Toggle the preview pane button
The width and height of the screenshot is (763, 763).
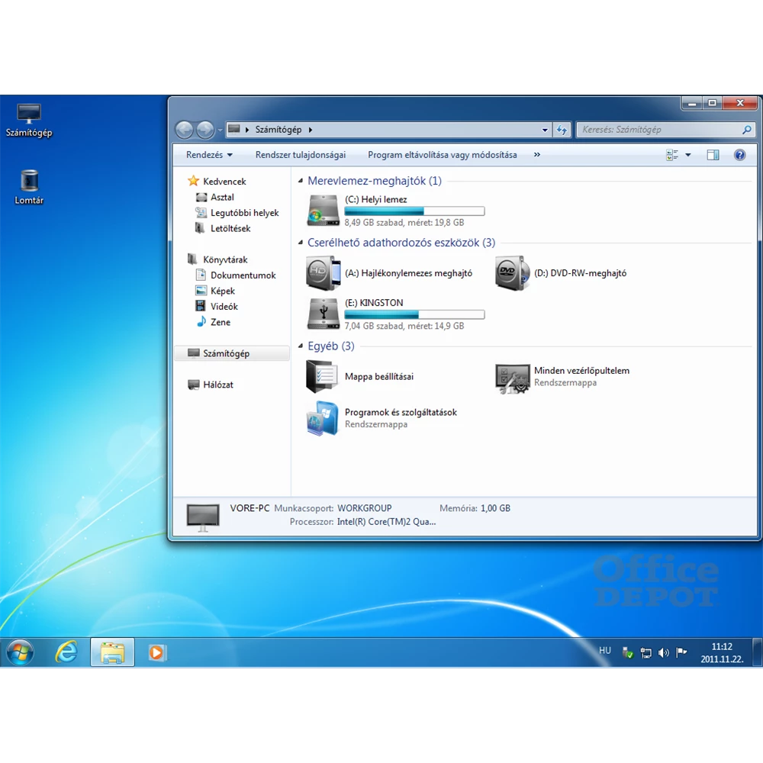713,155
